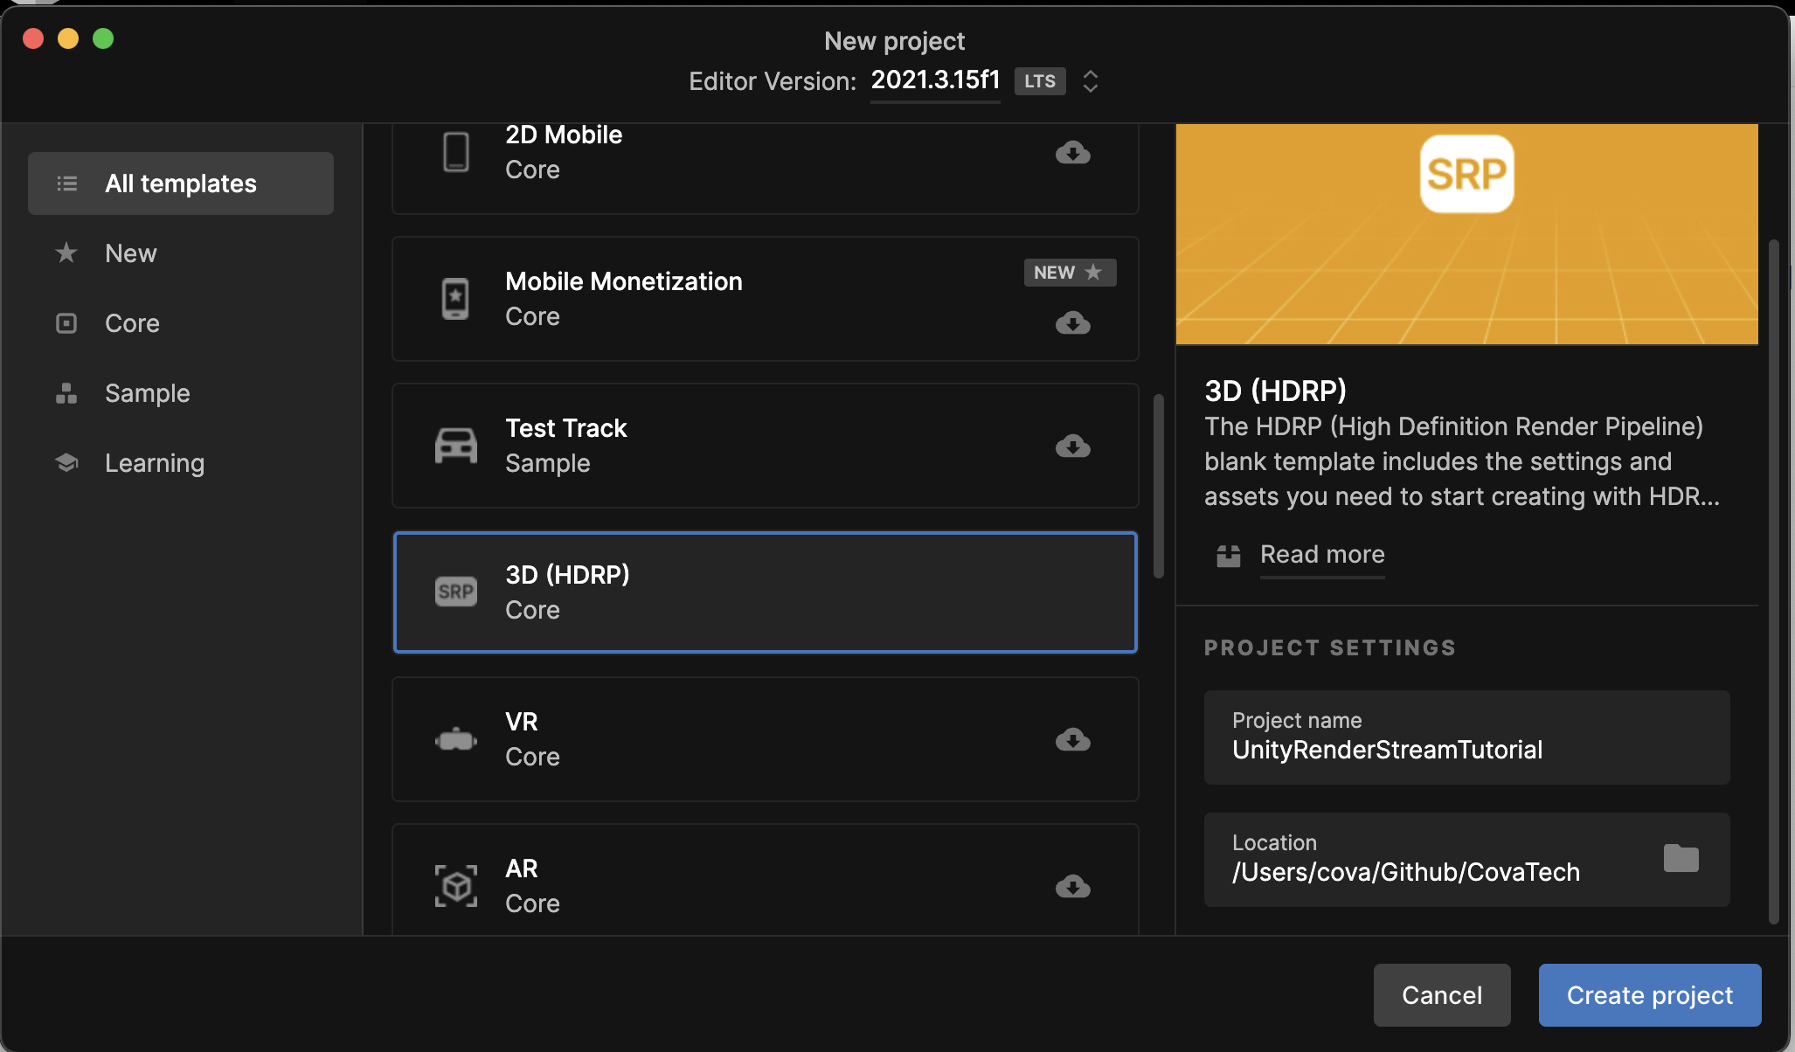The height and width of the screenshot is (1052, 1795).
Task: Click the SRP icon on the 3D HDRP card
Action: 455,592
